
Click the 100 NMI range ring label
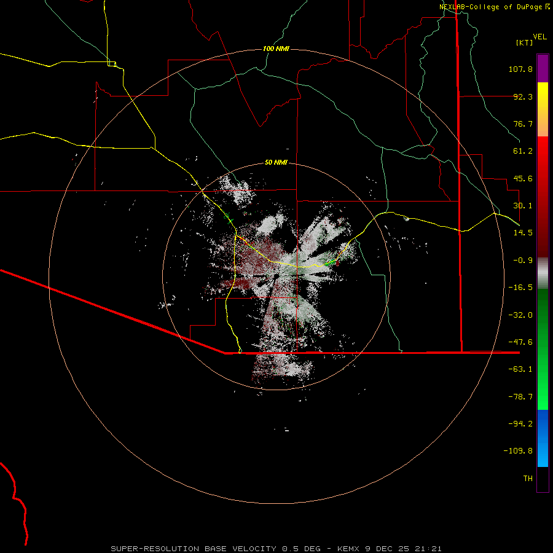coord(276,49)
